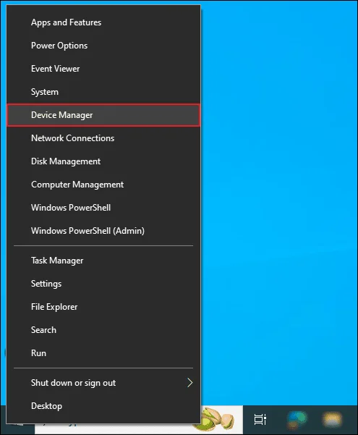The height and width of the screenshot is (435, 358).
Task: Open Windows PowerShell (non-admin)
Action: point(103,208)
